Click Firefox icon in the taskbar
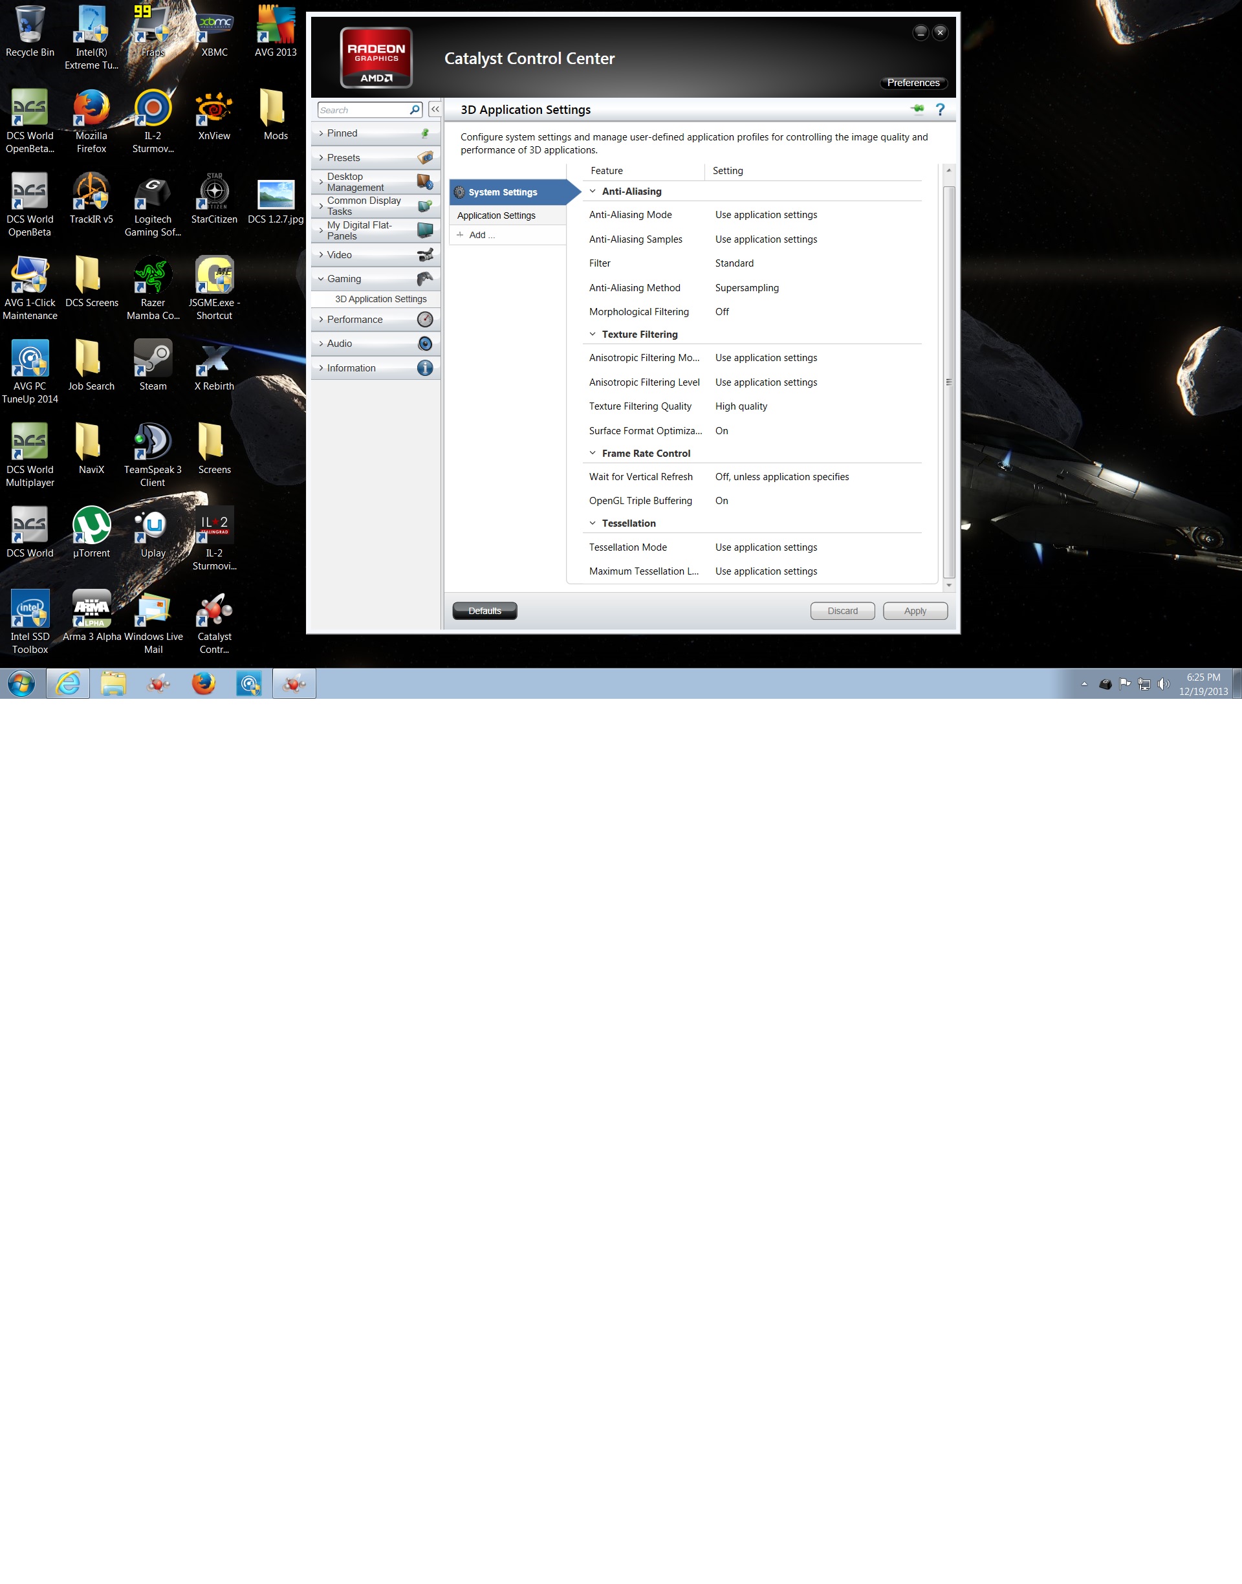Viewport: 1242px width, 1584px height. pyautogui.click(x=204, y=684)
